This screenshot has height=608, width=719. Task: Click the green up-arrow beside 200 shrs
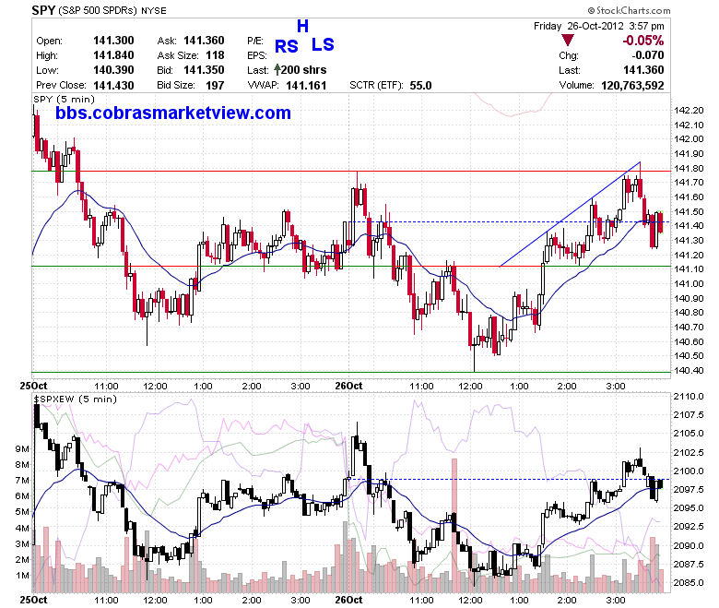[x=277, y=70]
